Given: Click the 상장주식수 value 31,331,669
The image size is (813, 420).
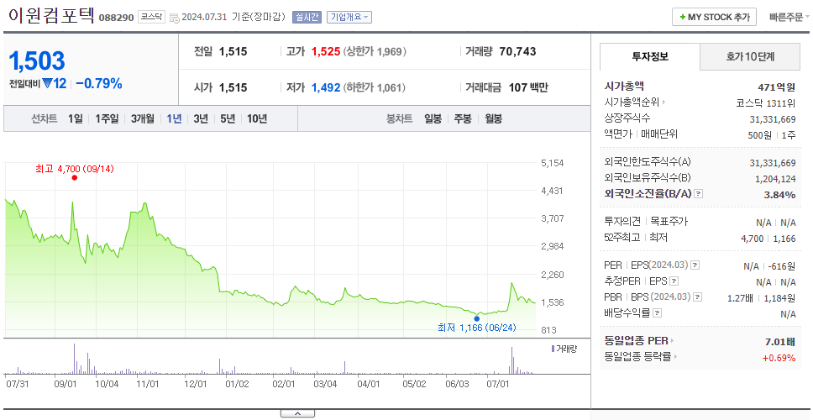Looking at the screenshot, I should 773,119.
